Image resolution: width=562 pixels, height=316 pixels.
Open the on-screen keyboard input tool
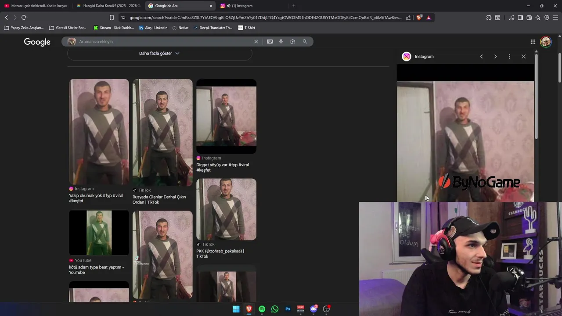[270, 42]
